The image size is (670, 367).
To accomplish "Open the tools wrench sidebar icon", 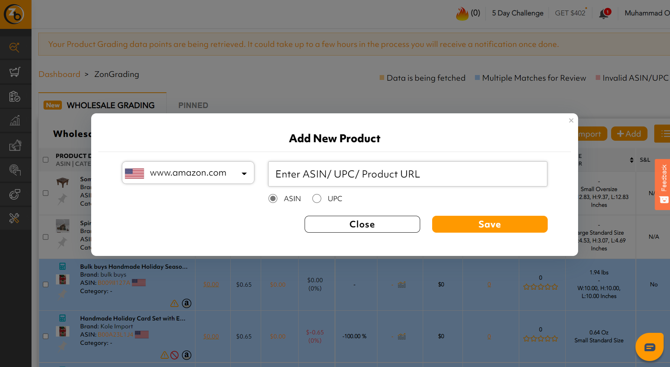I will click(14, 218).
